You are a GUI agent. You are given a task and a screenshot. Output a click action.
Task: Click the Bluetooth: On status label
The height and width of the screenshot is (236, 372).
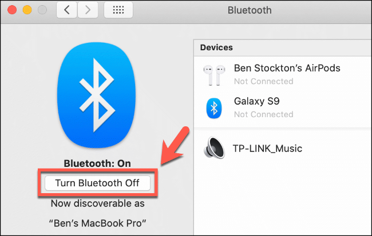pyautogui.click(x=97, y=163)
